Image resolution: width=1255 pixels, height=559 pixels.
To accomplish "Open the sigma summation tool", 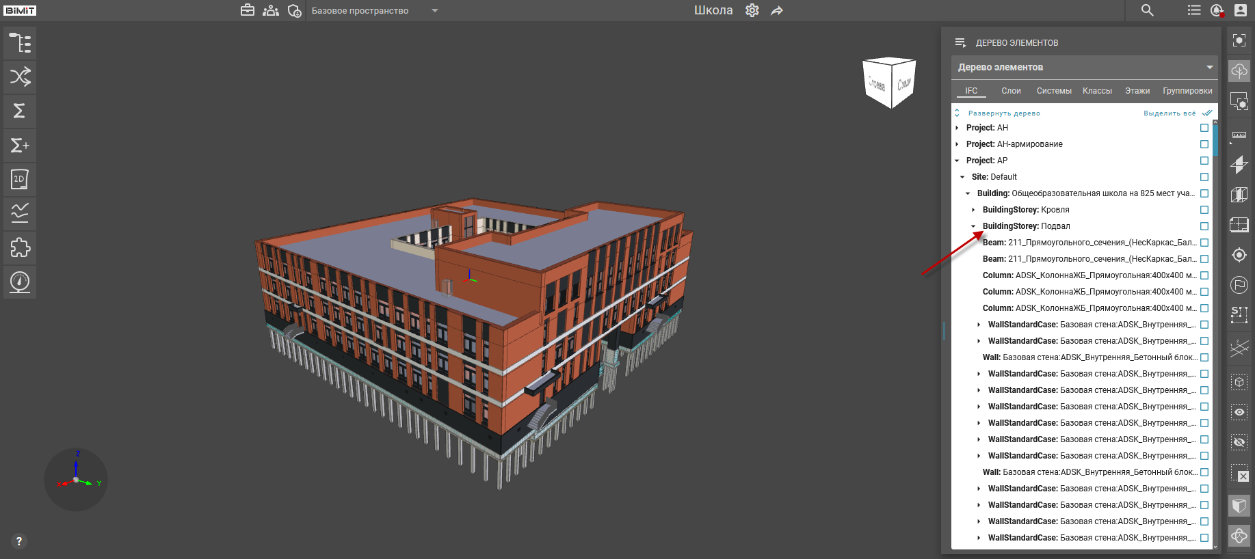I will click(20, 111).
